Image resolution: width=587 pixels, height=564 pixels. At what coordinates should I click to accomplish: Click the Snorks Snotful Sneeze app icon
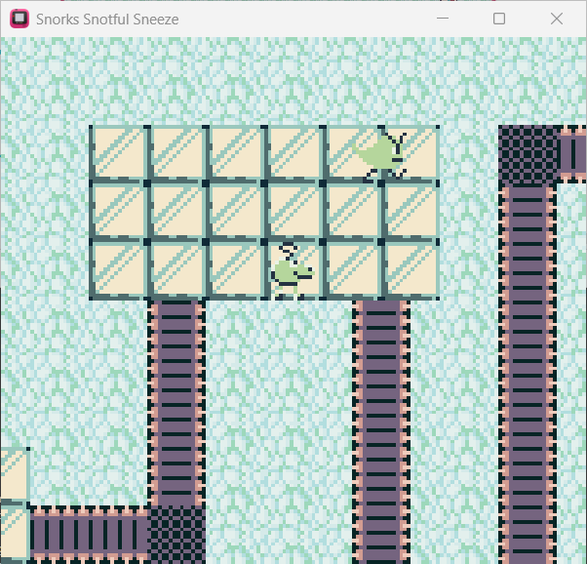pos(20,19)
